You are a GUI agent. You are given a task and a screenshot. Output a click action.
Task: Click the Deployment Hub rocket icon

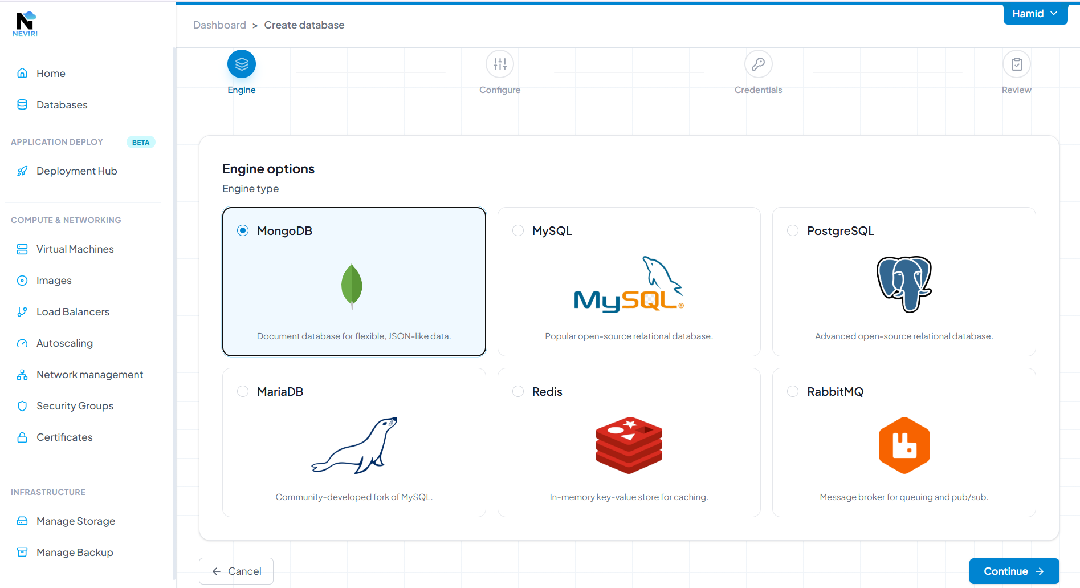[x=22, y=171]
